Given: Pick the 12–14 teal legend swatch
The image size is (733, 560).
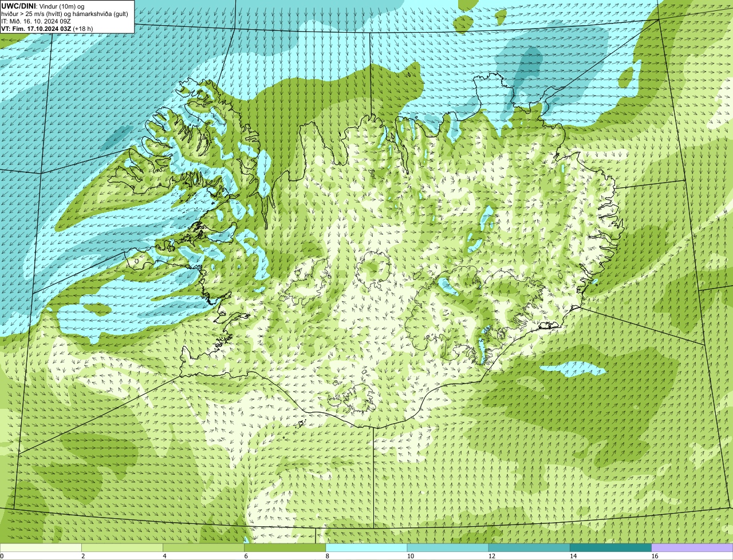Looking at the screenshot, I should click(529, 548).
